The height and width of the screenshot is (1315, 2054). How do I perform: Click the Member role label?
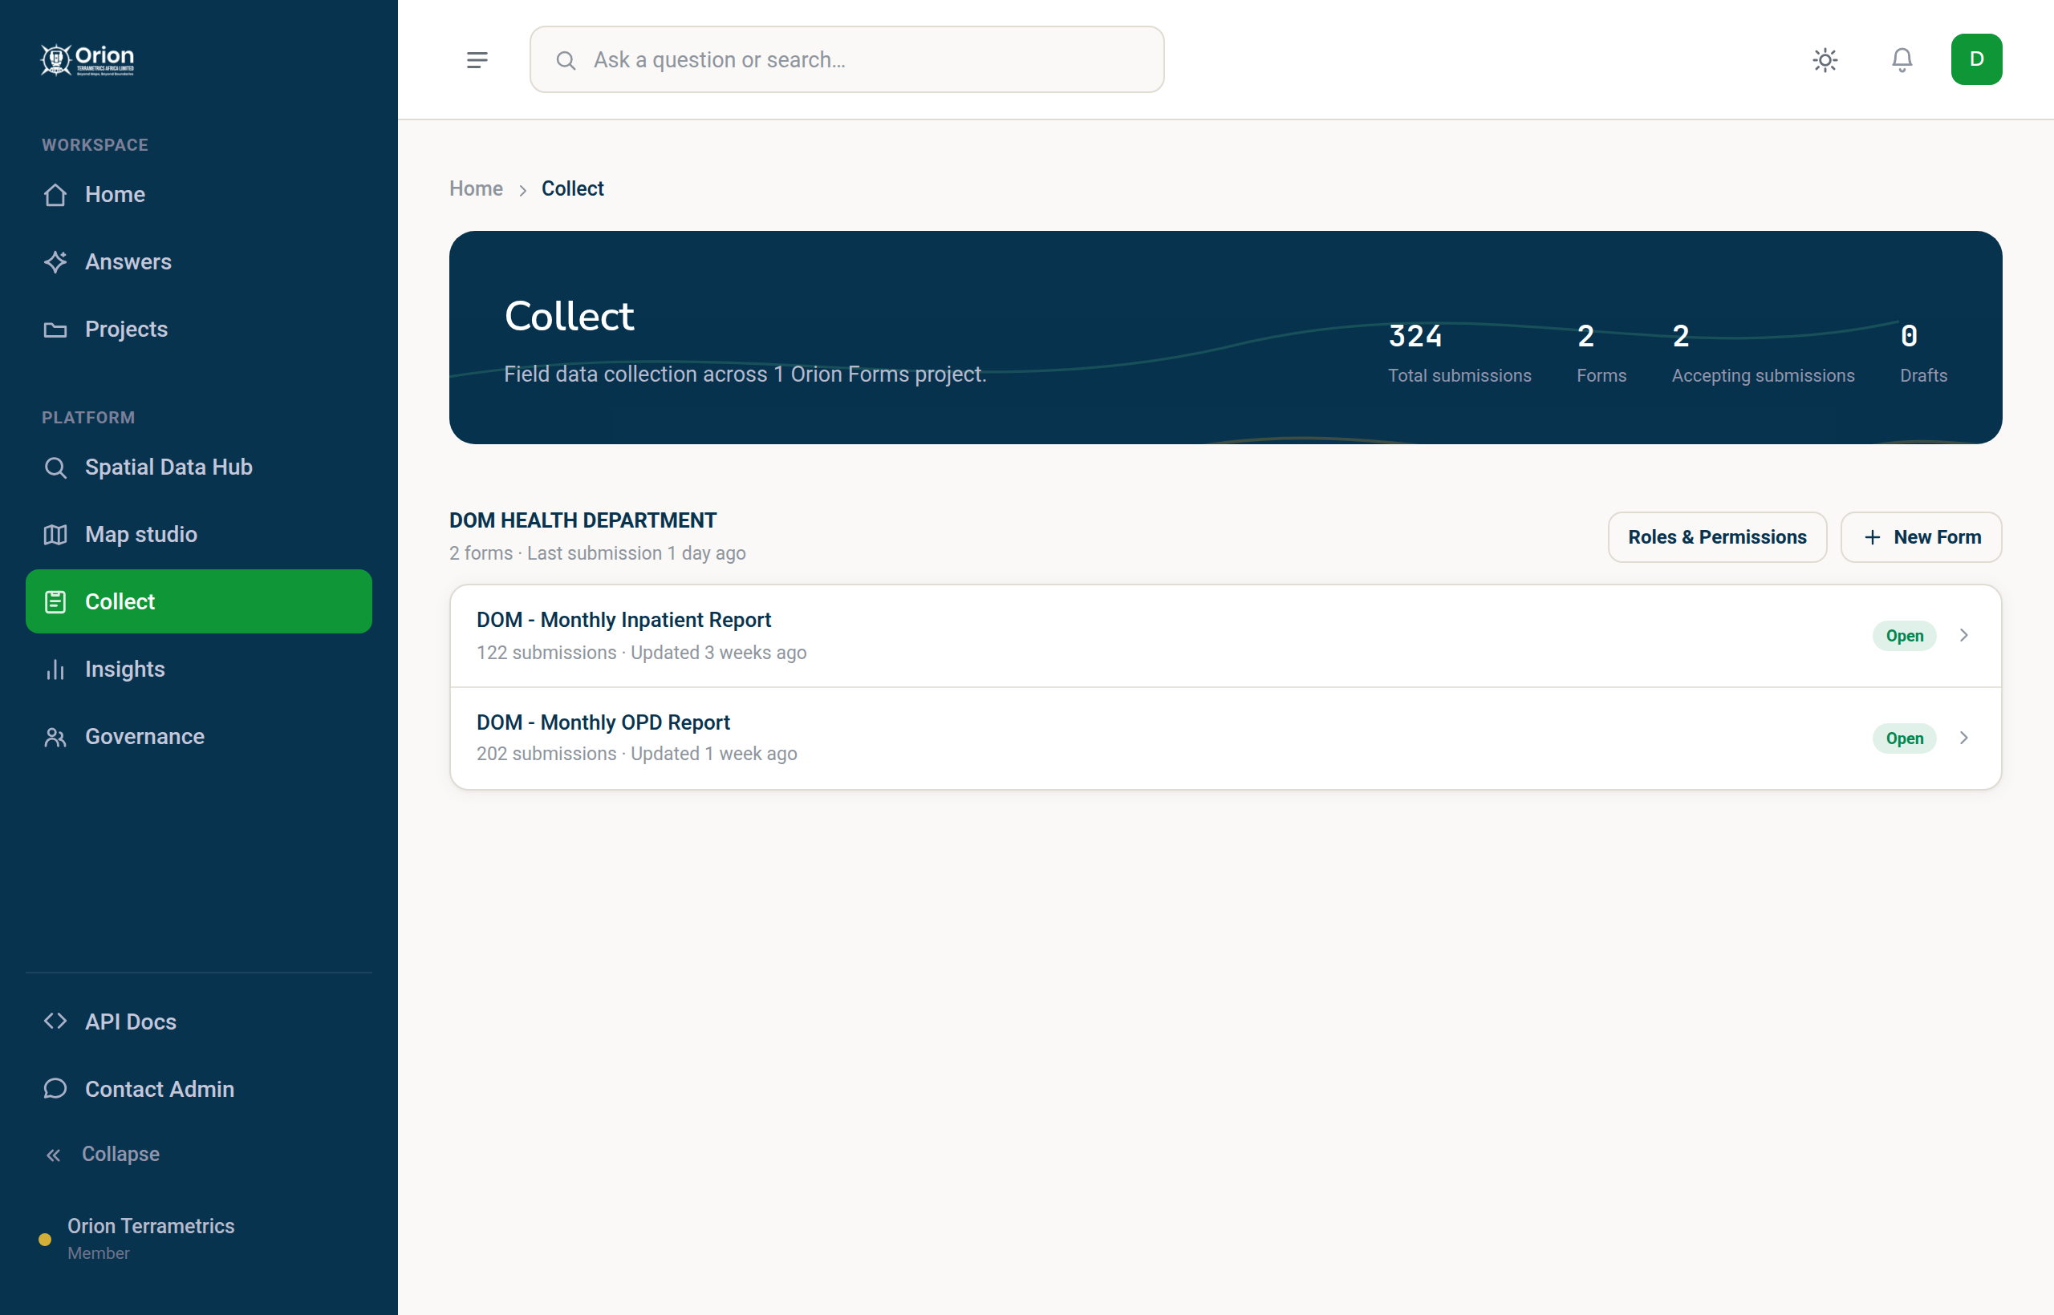click(x=98, y=1252)
